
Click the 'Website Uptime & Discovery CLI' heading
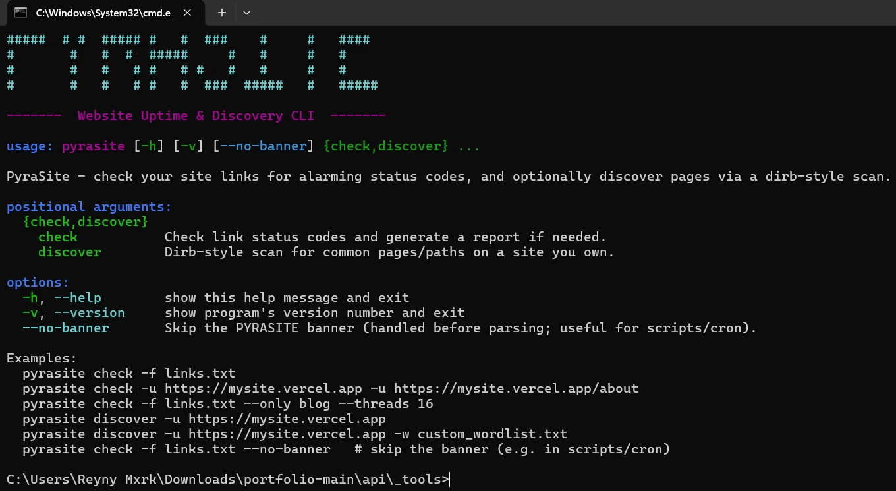[x=196, y=115]
